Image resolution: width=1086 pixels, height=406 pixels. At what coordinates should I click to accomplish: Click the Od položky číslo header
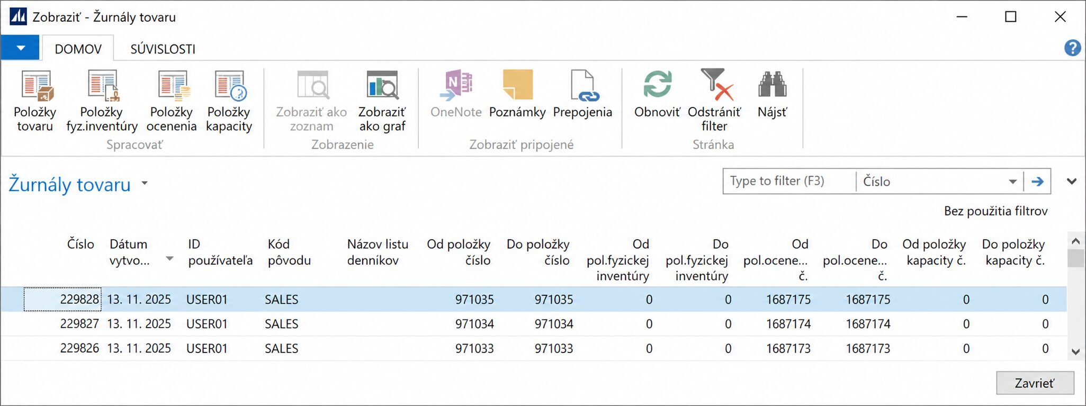click(x=459, y=252)
